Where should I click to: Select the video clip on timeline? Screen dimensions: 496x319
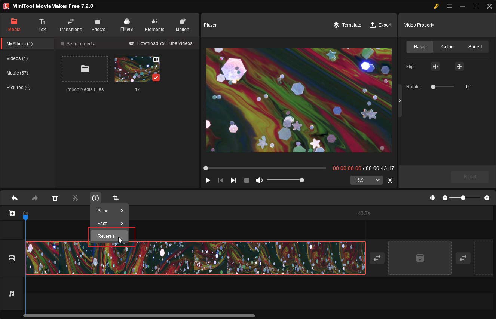tap(196, 258)
